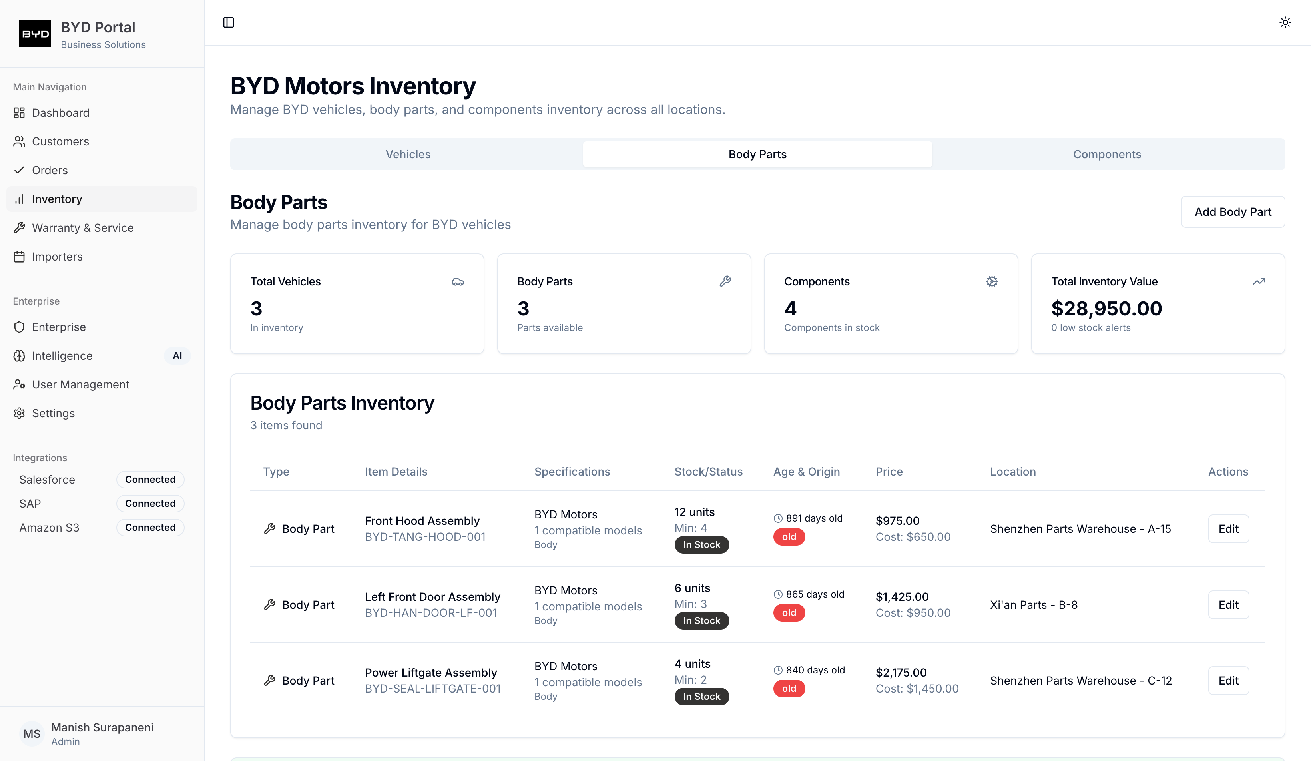Image resolution: width=1311 pixels, height=761 pixels.
Task: Click clock icon beside 840 days old
Action: point(778,670)
